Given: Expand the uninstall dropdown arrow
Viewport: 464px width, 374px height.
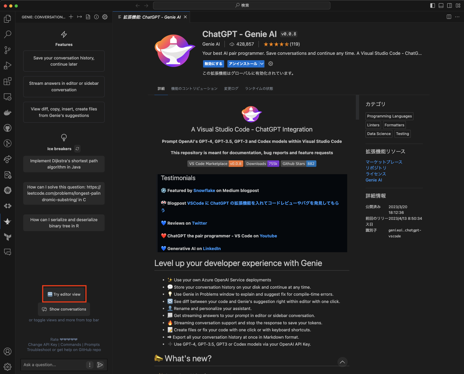Looking at the screenshot, I should pyautogui.click(x=262, y=64).
